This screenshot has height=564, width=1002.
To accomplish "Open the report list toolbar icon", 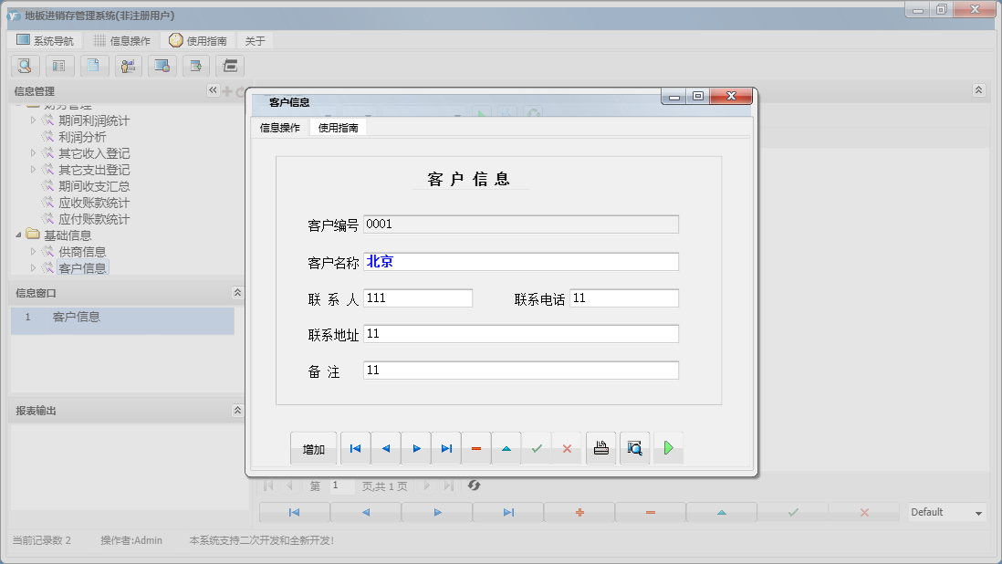I will pos(59,66).
